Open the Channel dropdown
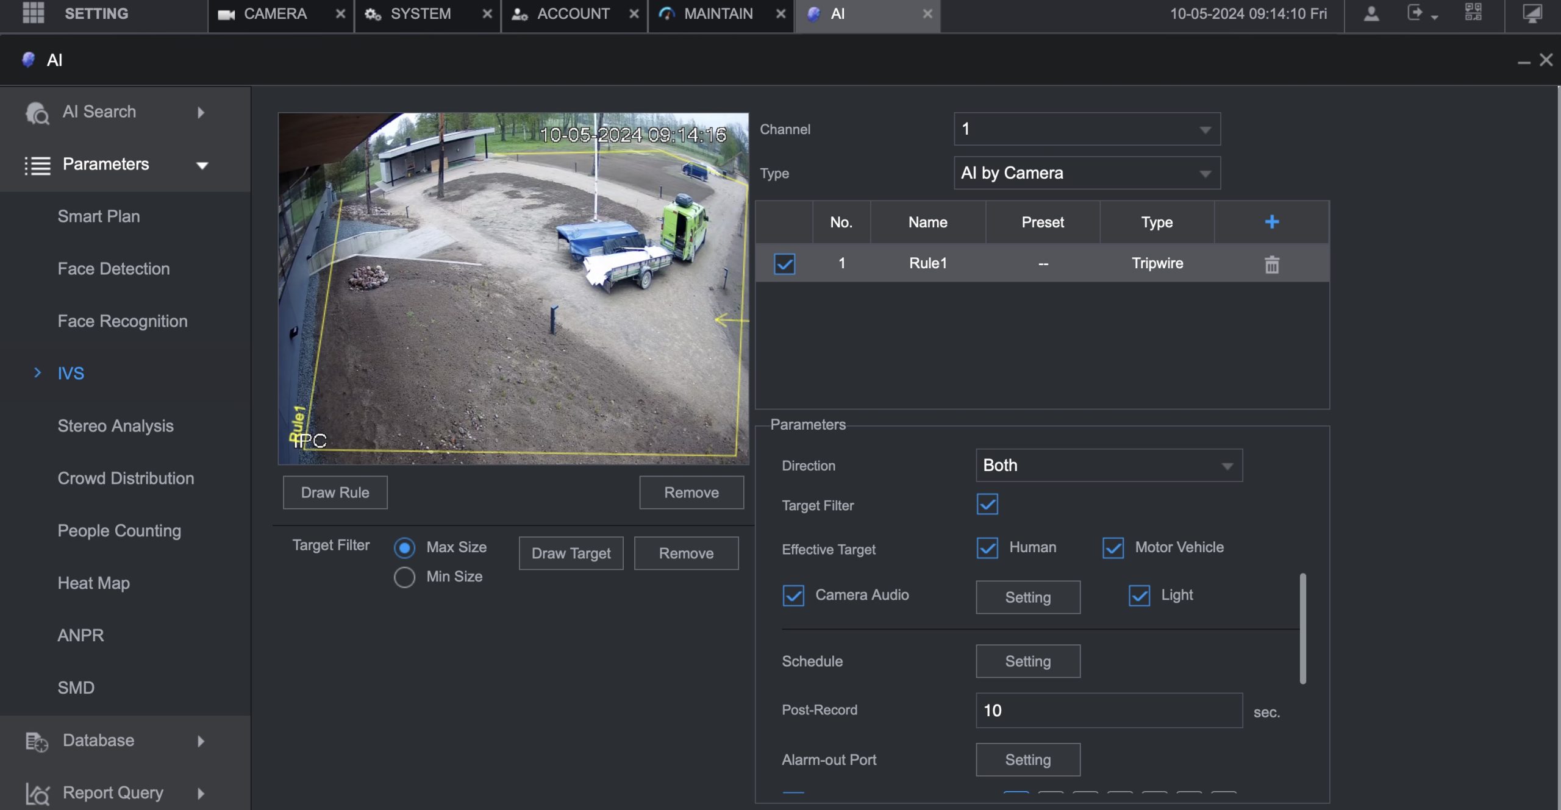Viewport: 1561px width, 810px height. click(1087, 129)
